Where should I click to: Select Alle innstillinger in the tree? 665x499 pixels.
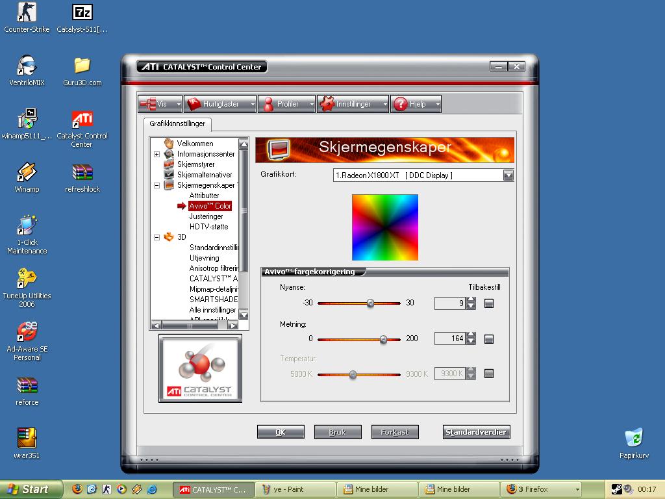212,310
